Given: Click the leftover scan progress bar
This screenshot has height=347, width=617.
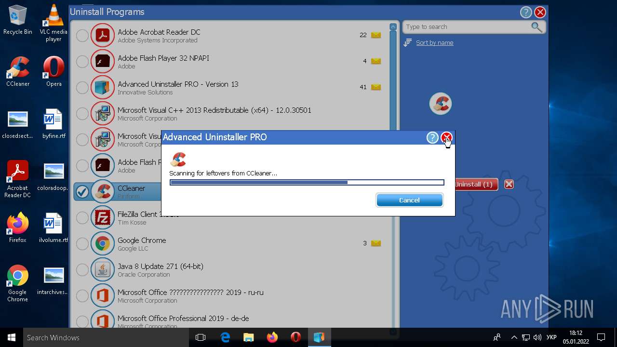Looking at the screenshot, I should click(x=307, y=183).
